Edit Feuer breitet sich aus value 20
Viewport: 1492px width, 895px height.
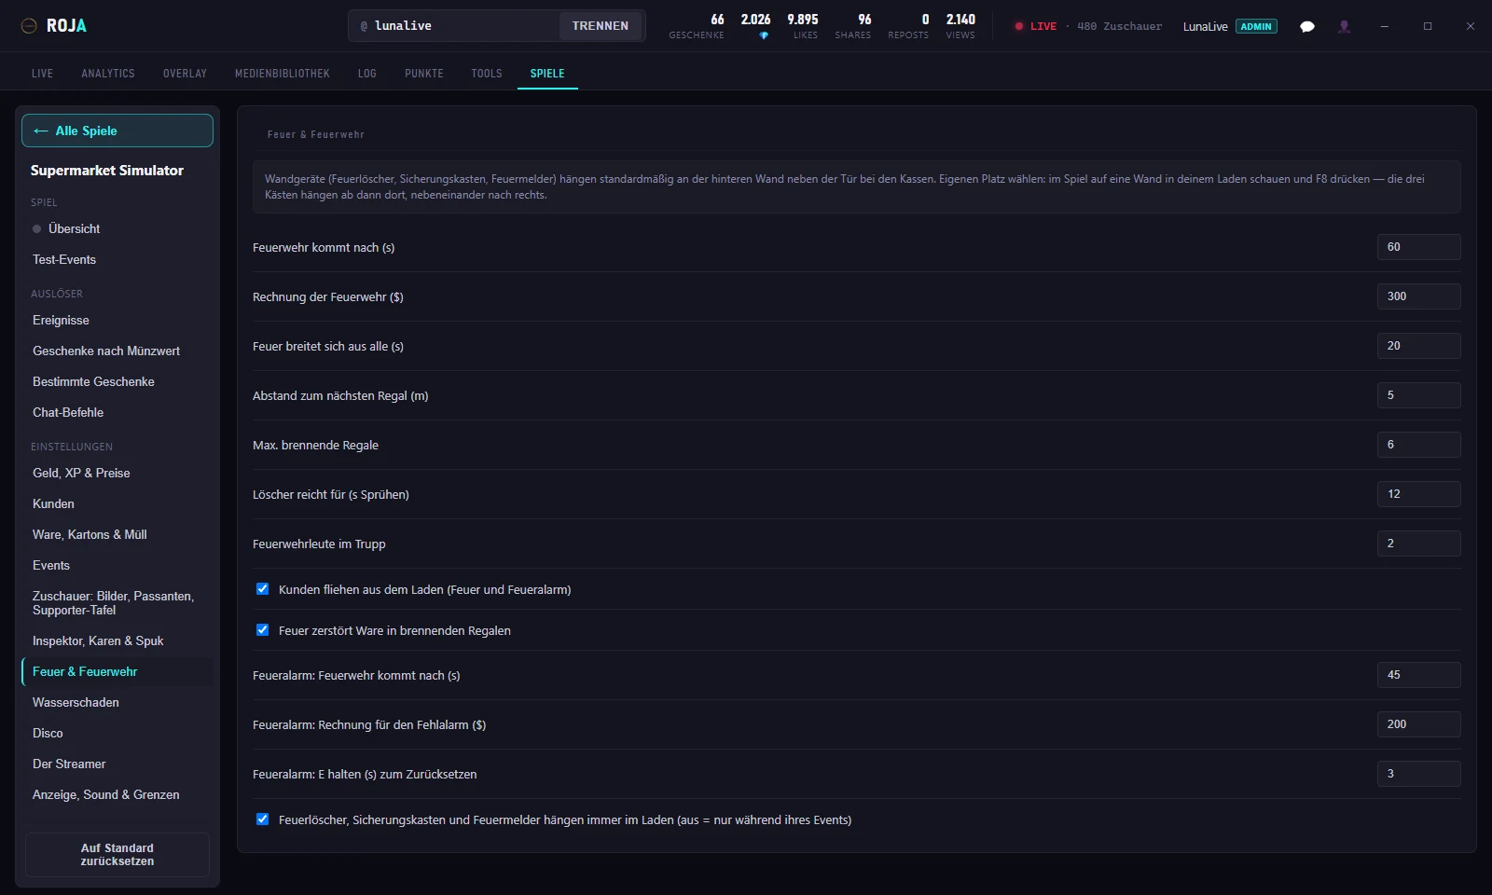(1418, 346)
